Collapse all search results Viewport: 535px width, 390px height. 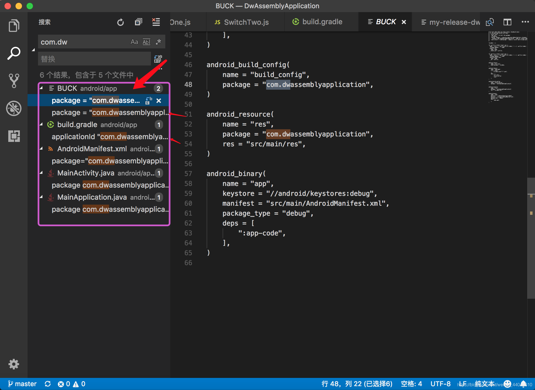[x=138, y=22]
